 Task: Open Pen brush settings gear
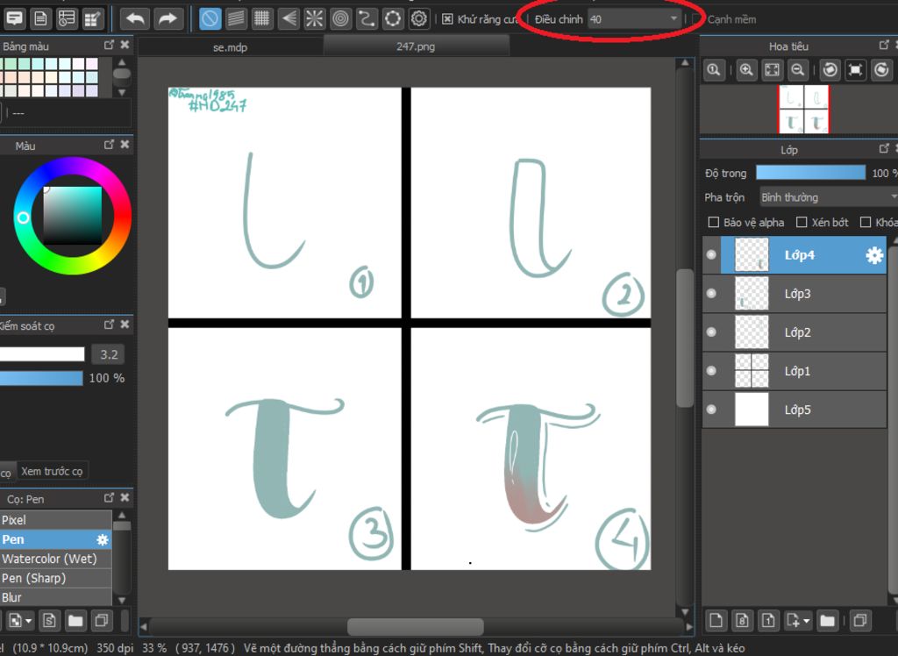[103, 539]
